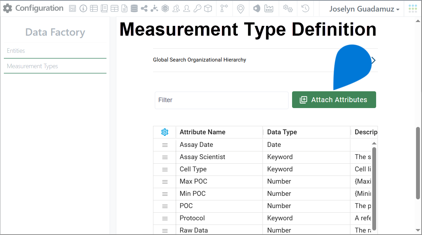Click the Date data type cell
The height and width of the screenshot is (235, 422).
[x=274, y=145]
